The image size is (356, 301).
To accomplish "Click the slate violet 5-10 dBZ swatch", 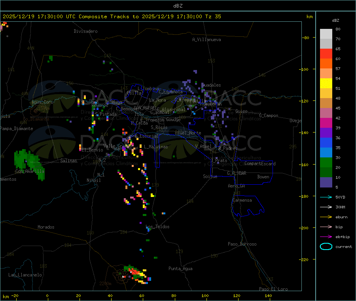I will point(326,182).
